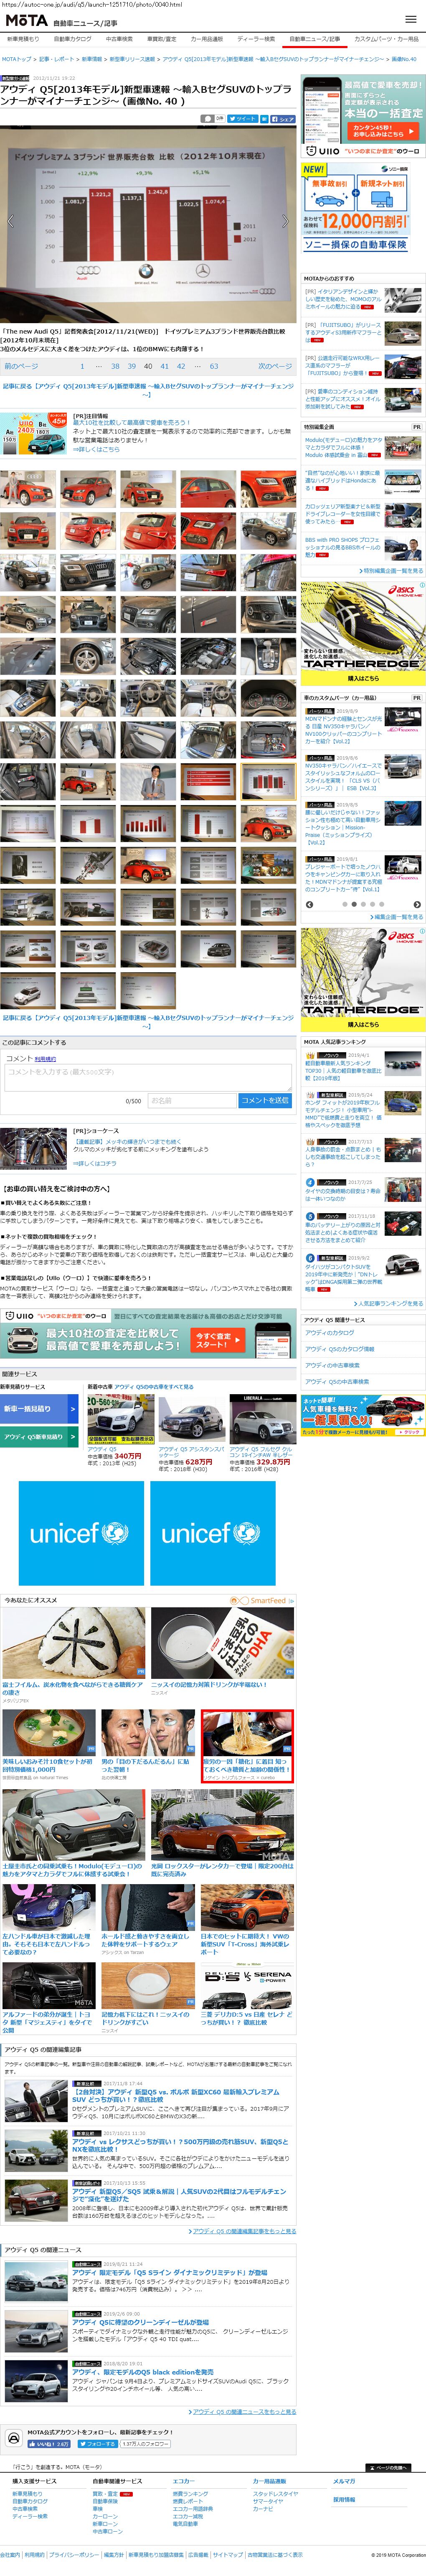Click the コメントを送信 submit button
The image size is (426, 2576).
point(265,1100)
